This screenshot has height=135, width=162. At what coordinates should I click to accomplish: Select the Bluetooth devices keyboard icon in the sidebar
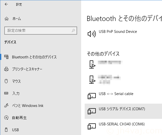[6, 57]
